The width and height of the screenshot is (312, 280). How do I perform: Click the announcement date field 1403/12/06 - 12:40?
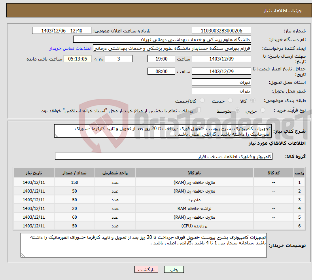[61, 30]
